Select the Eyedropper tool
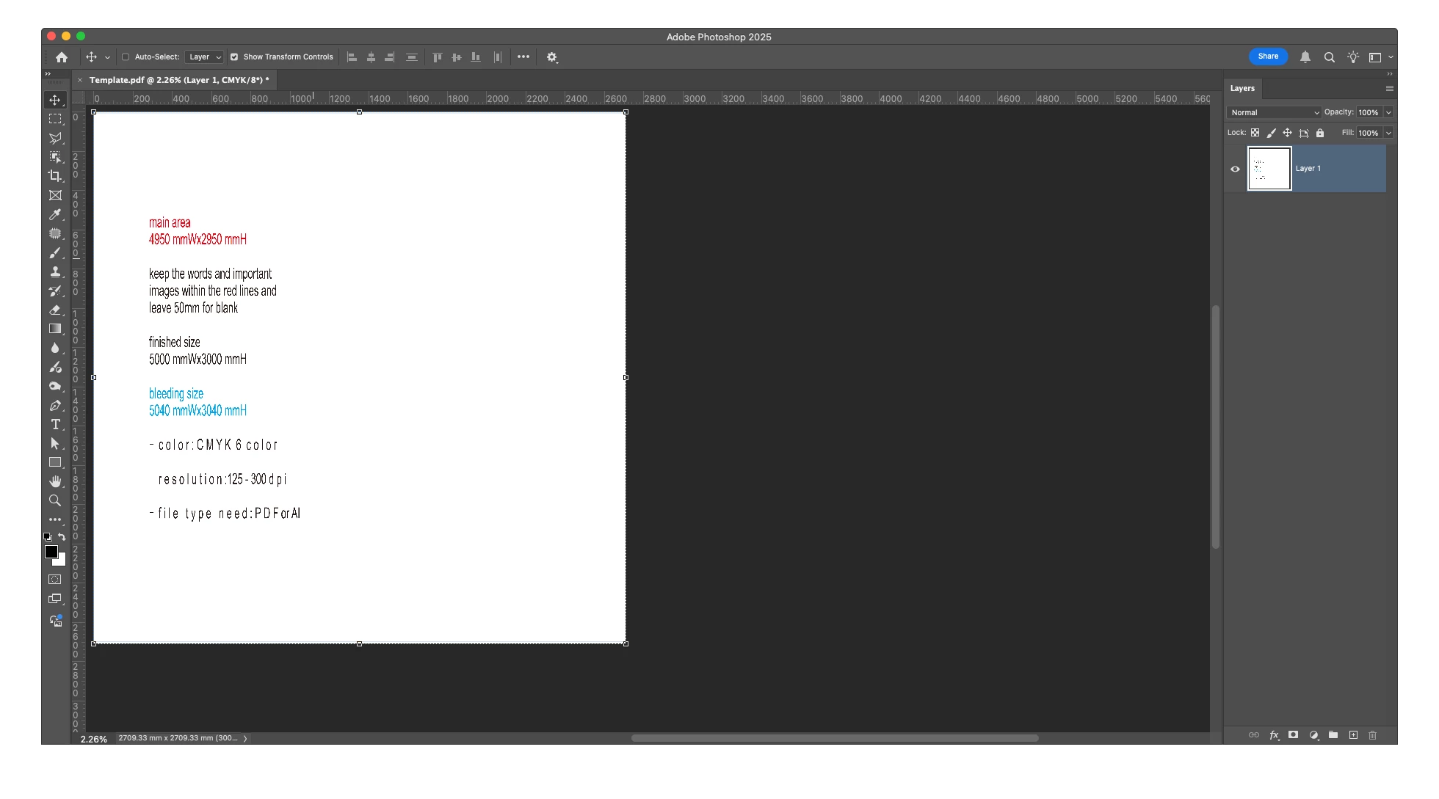Image resolution: width=1439 pixels, height=799 pixels. coord(55,214)
